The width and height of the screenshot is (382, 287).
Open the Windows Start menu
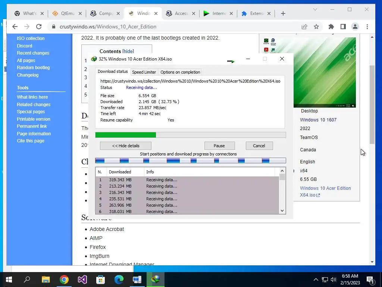pyautogui.click(x=9, y=280)
